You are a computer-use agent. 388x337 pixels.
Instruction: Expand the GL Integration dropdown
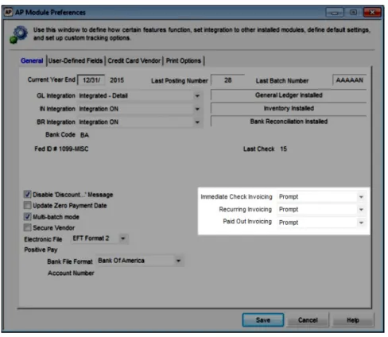coord(197,95)
